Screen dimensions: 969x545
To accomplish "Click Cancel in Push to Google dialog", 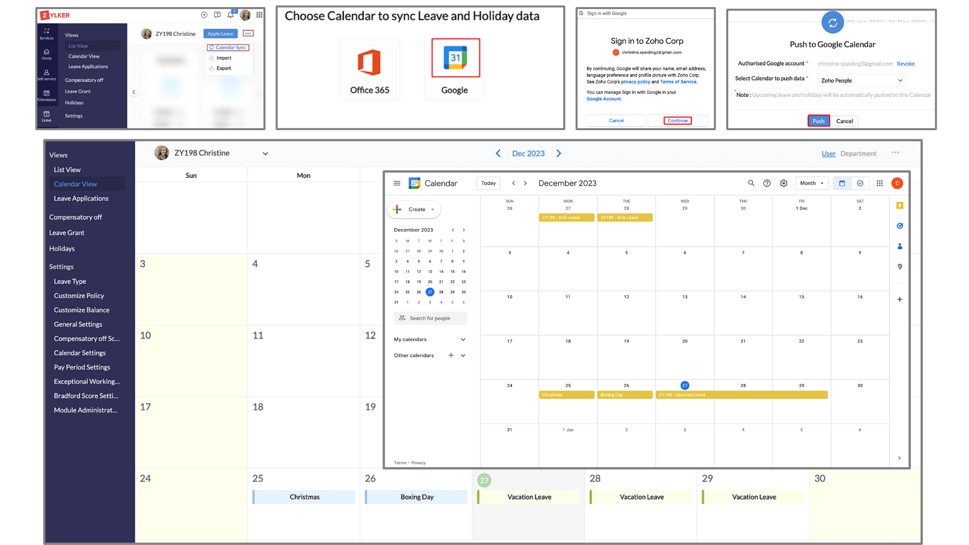I will (x=844, y=121).
